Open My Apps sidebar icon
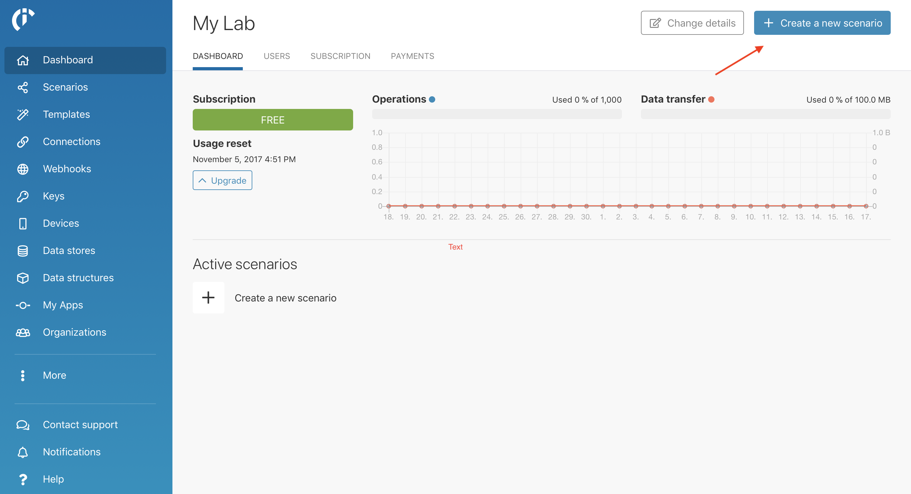This screenshot has width=911, height=494. [23, 305]
